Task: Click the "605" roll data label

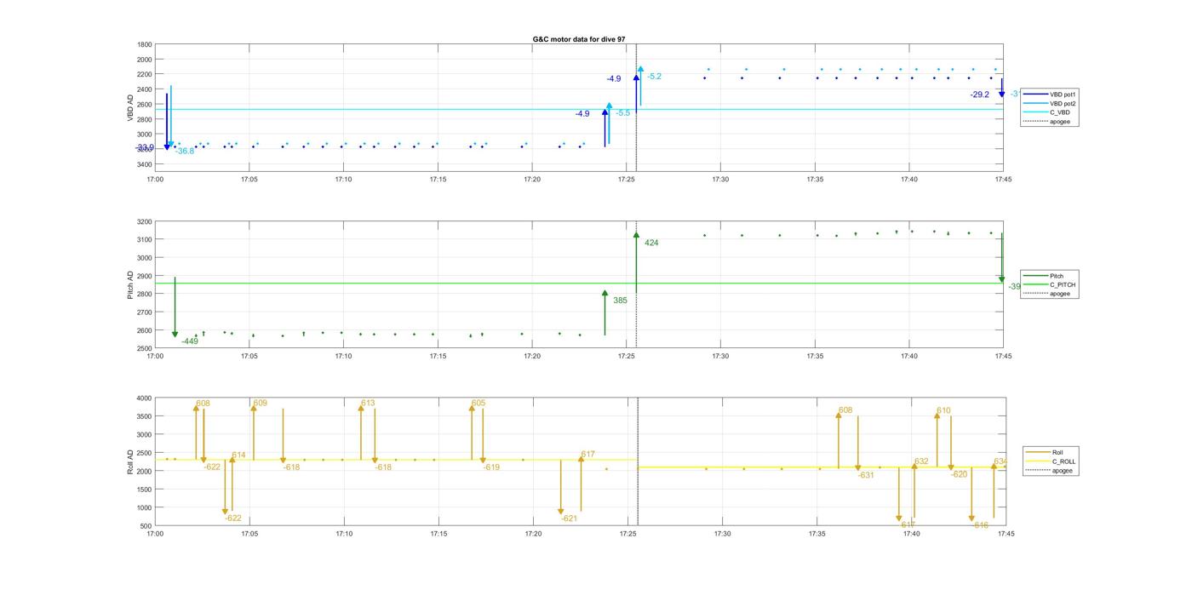Action: [479, 404]
